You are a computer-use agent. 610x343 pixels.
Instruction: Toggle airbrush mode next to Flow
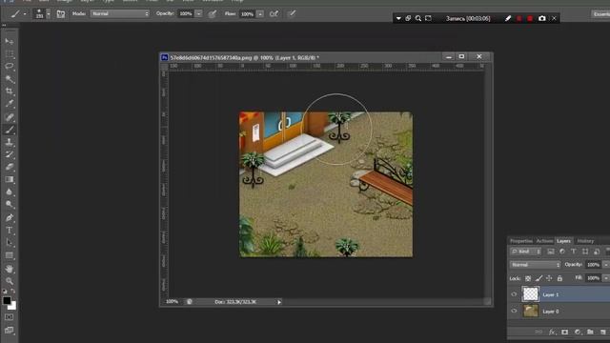click(x=274, y=14)
